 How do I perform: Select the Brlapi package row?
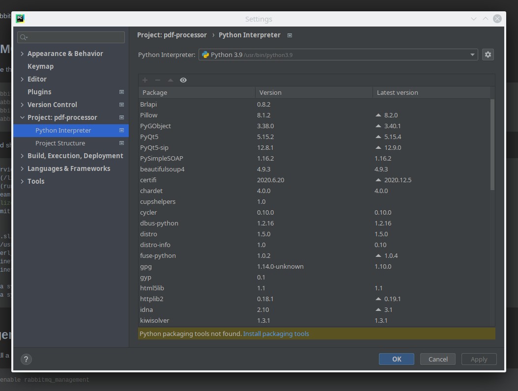pyautogui.click(x=314, y=104)
